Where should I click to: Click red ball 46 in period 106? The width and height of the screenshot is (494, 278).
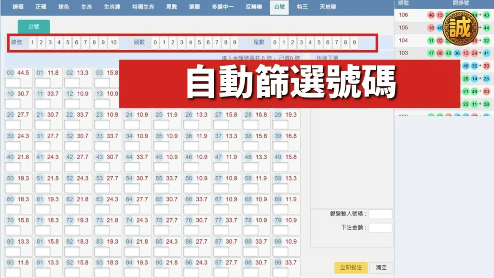(431, 15)
